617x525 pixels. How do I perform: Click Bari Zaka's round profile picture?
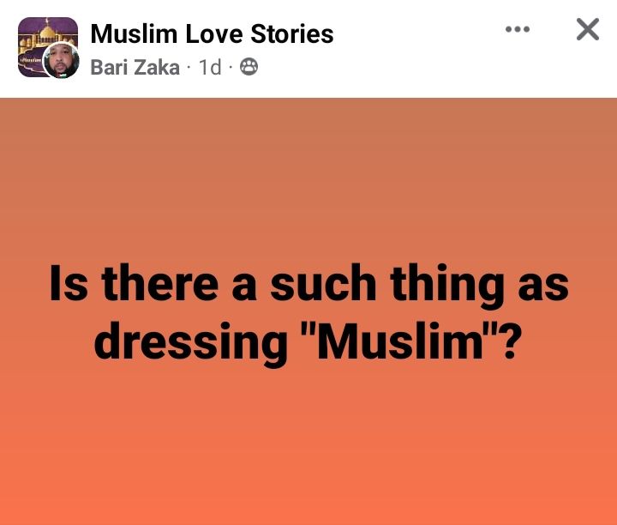[x=62, y=60]
